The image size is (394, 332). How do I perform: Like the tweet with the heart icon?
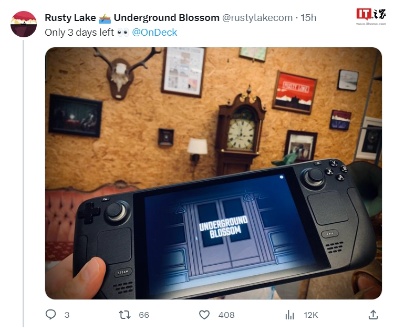tap(204, 315)
